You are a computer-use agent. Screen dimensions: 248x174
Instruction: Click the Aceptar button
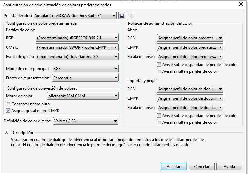173,167
